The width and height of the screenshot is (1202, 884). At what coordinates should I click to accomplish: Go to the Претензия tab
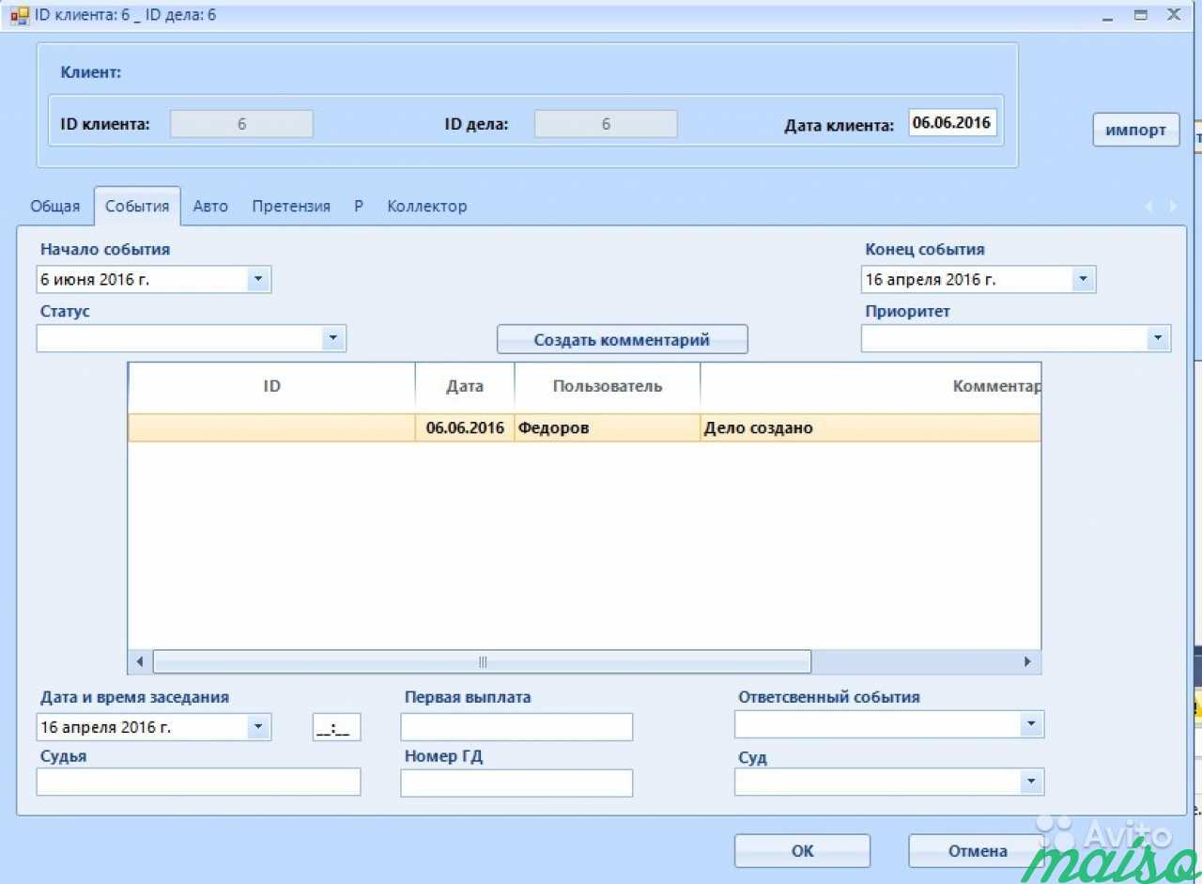(x=291, y=206)
